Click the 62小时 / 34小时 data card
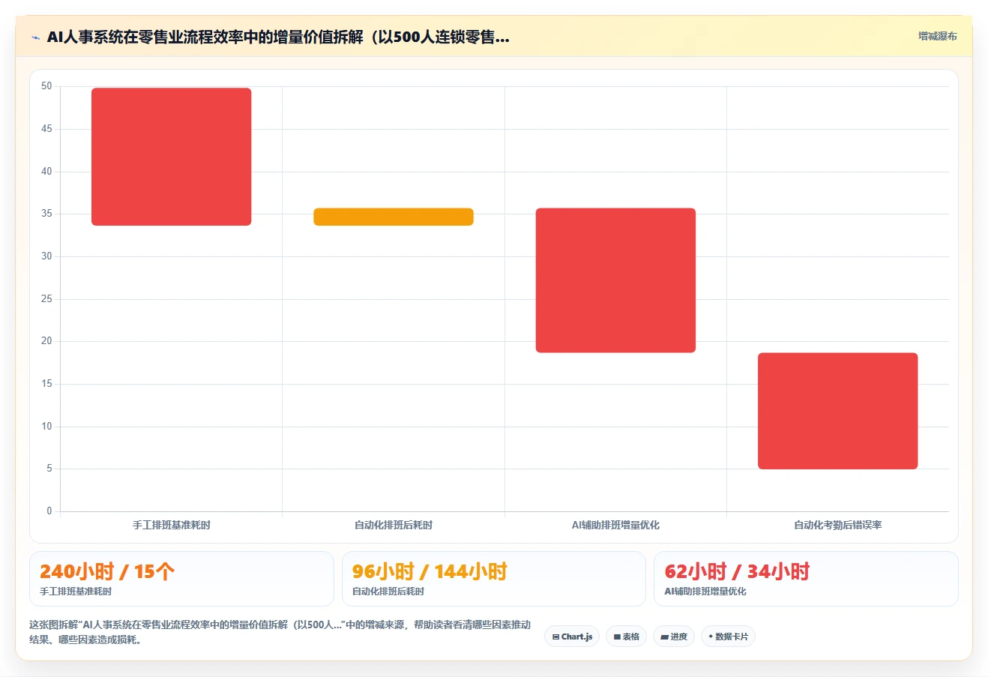The image size is (988, 677). 806,579
